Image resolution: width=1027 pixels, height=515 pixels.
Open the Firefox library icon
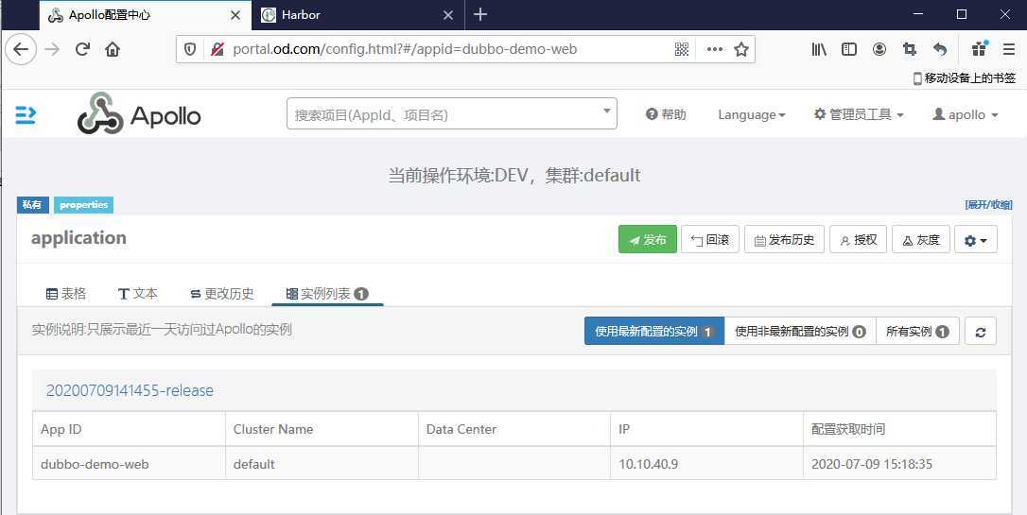819,49
